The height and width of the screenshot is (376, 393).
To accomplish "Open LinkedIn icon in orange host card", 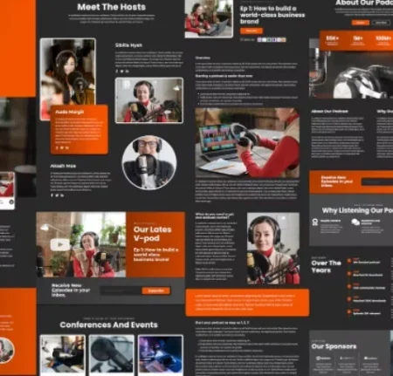I will (x=67, y=147).
